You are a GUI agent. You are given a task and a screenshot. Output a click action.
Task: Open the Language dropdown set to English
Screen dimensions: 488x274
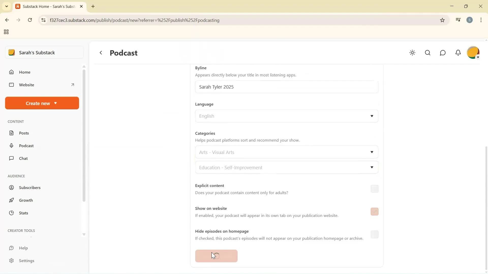coord(286,116)
